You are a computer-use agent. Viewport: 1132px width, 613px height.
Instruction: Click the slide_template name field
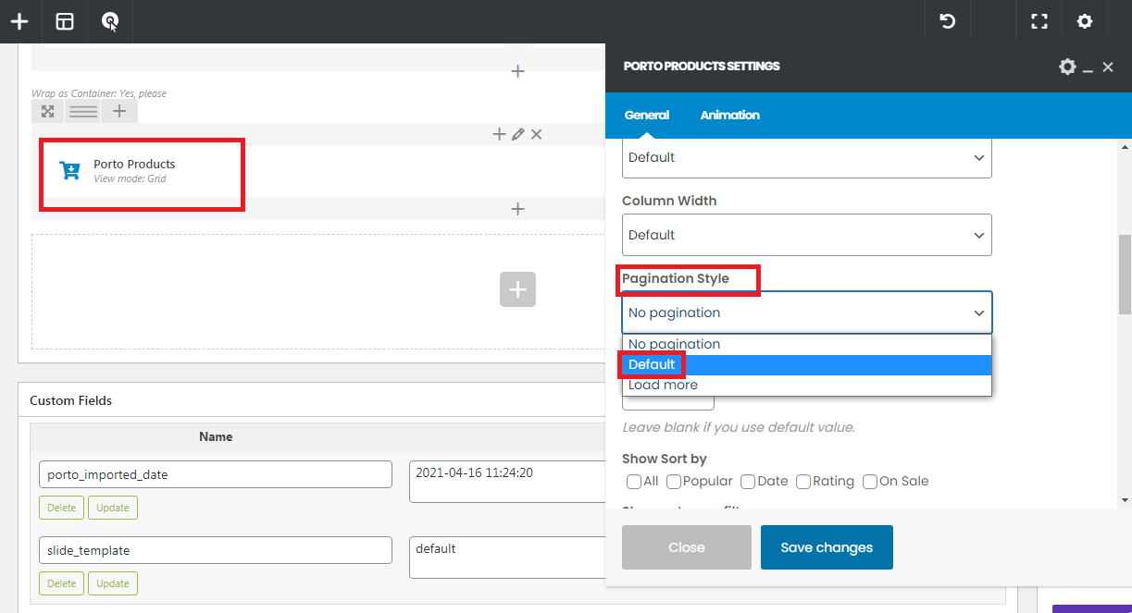[x=216, y=550]
